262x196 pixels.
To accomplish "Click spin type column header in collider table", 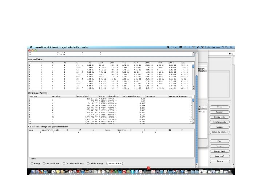I will [x=124, y=130].
